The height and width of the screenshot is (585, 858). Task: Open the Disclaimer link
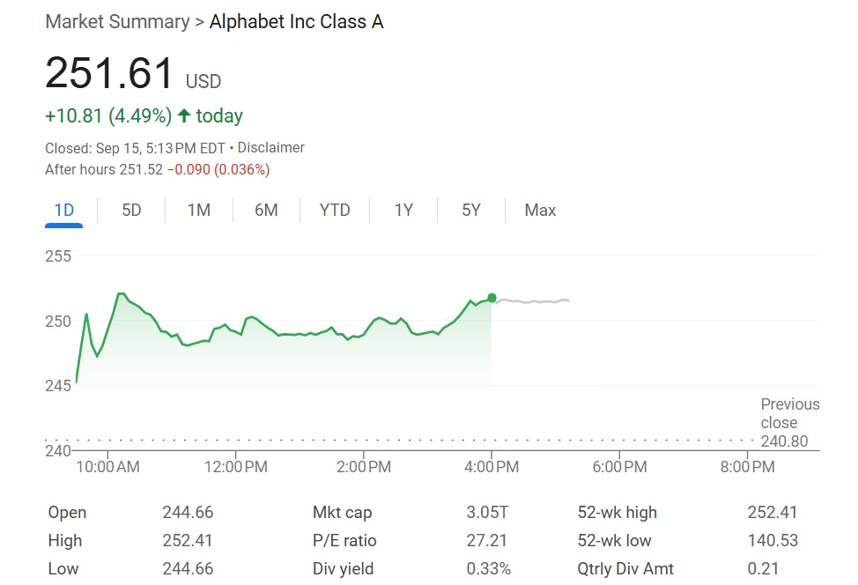tap(271, 148)
